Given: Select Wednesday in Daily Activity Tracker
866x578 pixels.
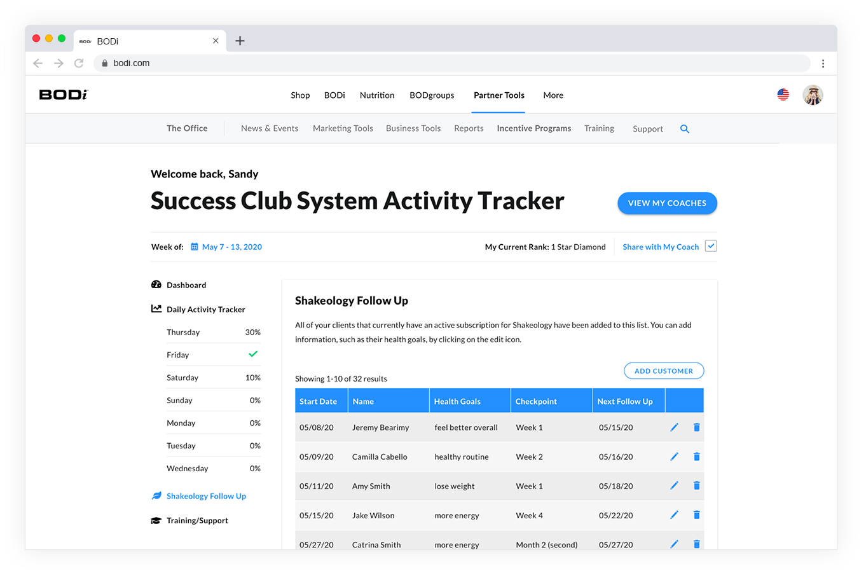Looking at the screenshot, I should click(x=214, y=469).
